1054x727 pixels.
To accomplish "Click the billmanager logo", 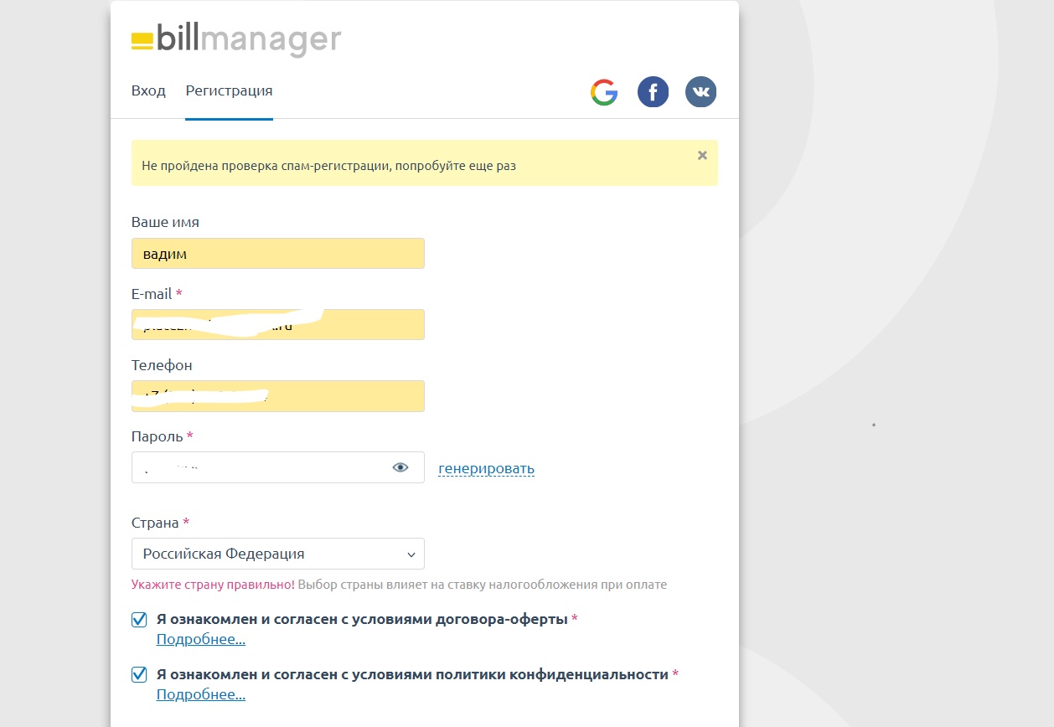I will click(236, 40).
